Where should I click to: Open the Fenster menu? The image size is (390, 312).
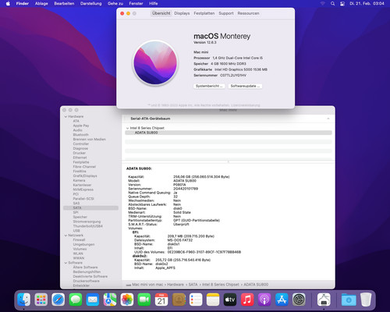(x=136, y=3)
